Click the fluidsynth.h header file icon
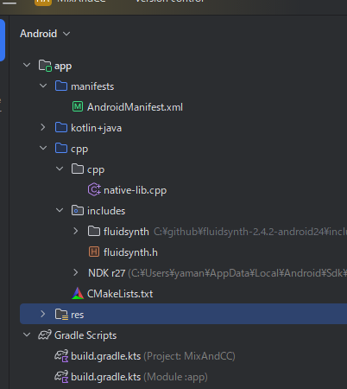This screenshot has width=347, height=389. [x=94, y=252]
